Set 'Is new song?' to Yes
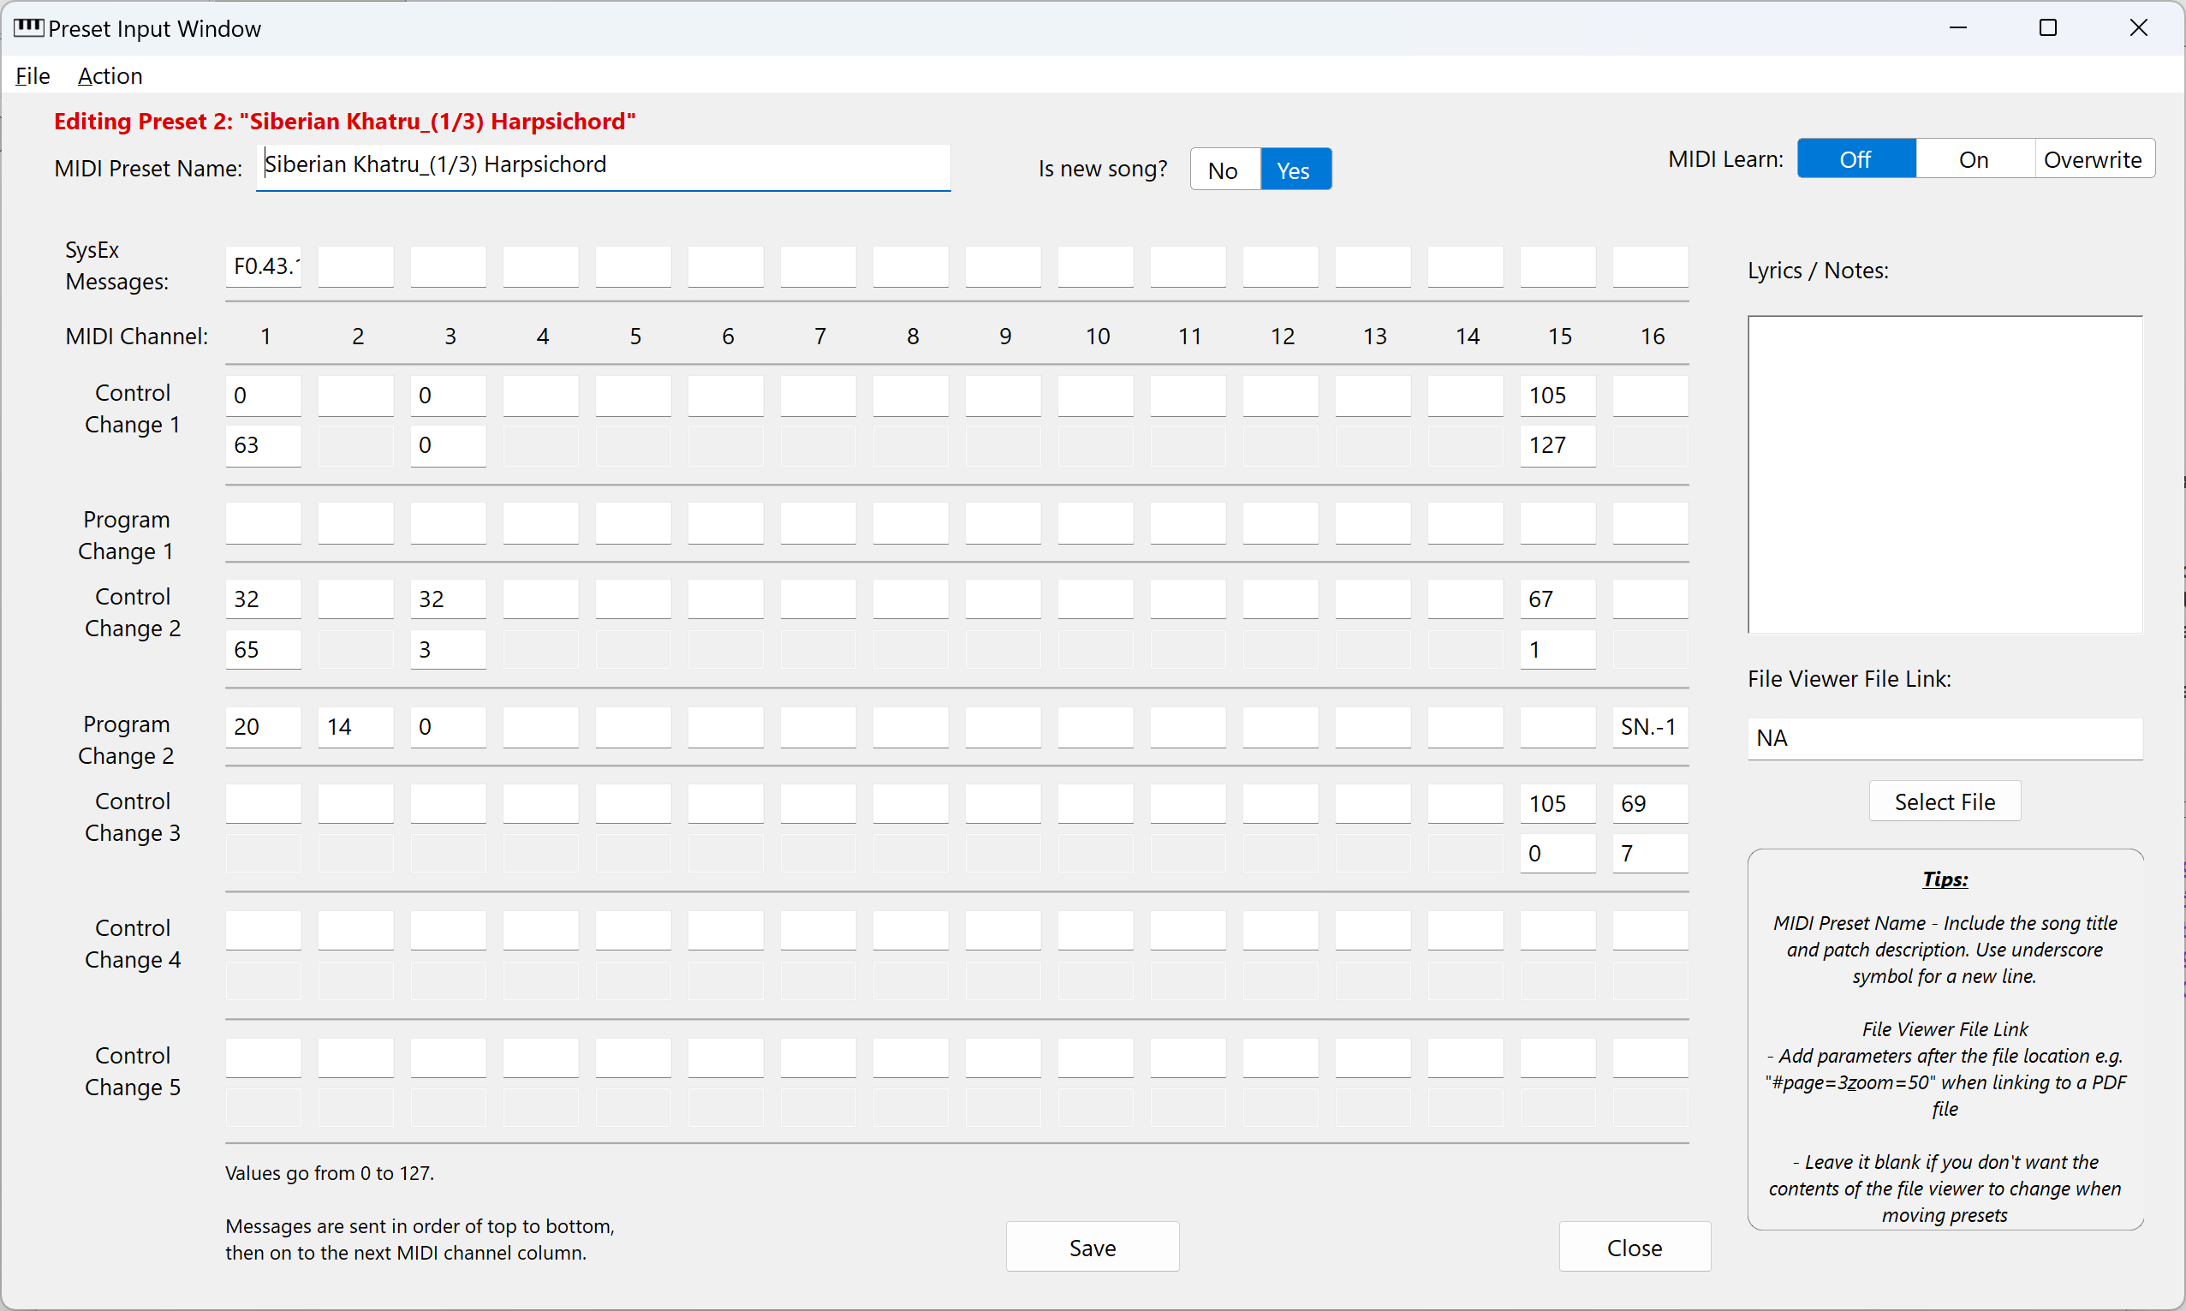This screenshot has height=1311, width=2186. point(1294,170)
